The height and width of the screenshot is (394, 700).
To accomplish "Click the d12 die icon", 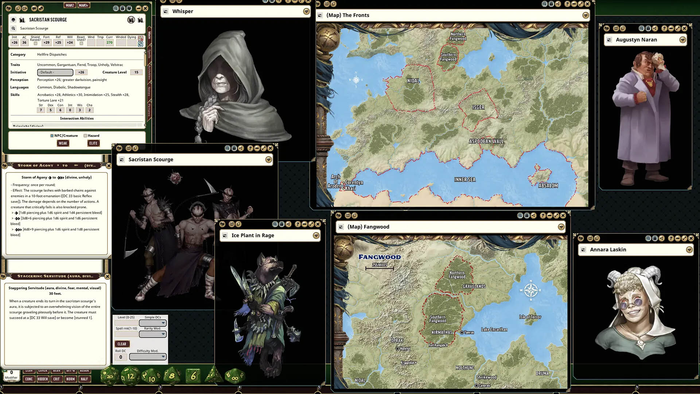I will pyautogui.click(x=130, y=376).
